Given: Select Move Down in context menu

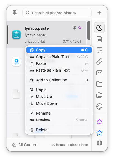Looking at the screenshot, I should click(x=59, y=103).
